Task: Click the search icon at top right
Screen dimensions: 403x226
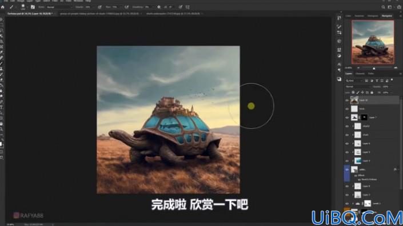Action: (x=383, y=7)
